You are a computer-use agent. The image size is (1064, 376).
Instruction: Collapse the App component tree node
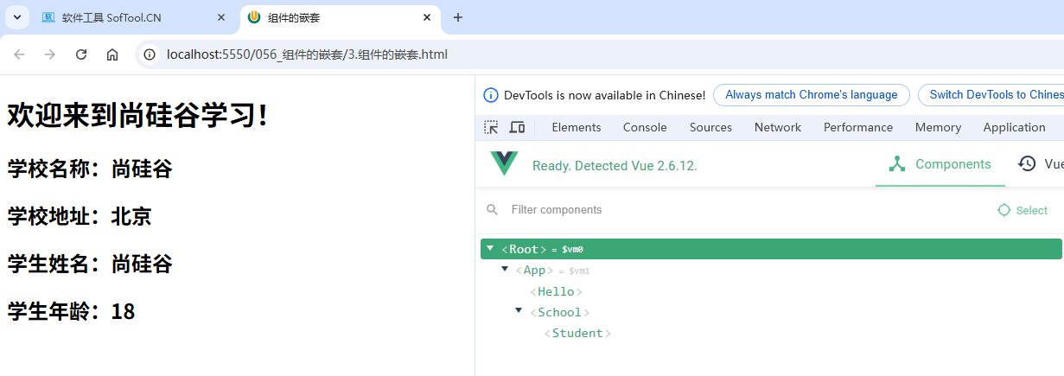(505, 270)
